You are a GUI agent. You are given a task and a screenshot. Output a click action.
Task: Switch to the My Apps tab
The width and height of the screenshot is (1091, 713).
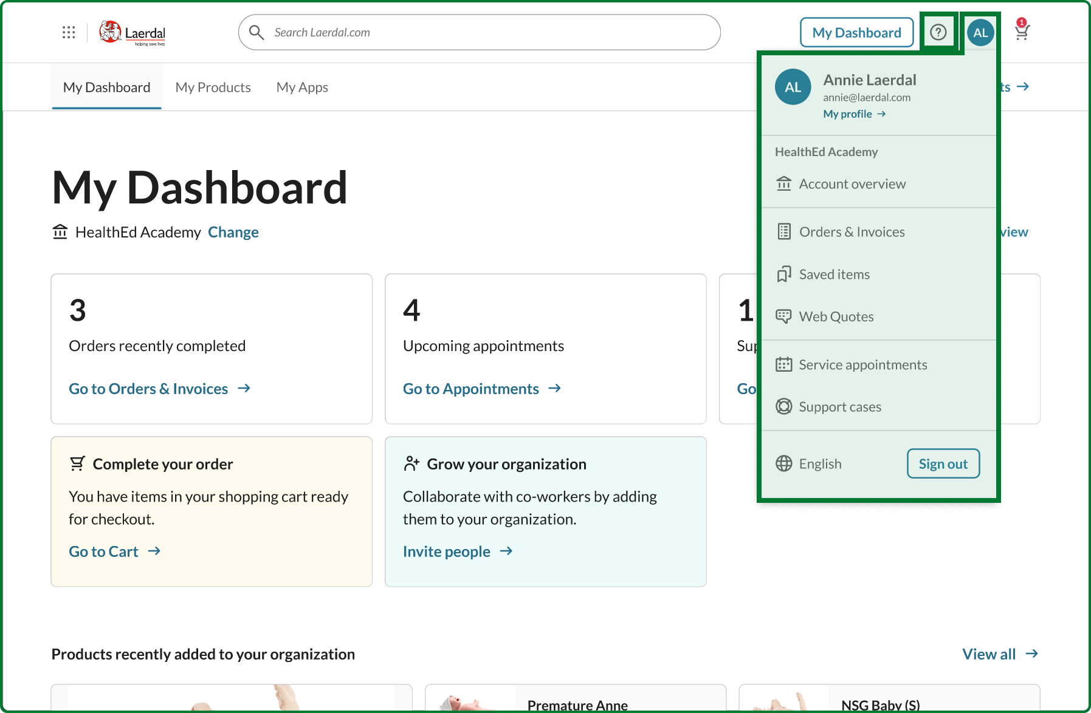coord(302,87)
